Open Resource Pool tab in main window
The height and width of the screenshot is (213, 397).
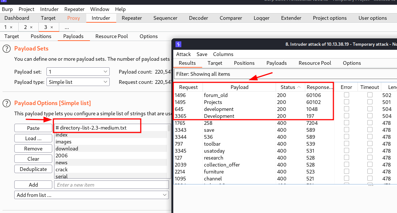point(111,36)
